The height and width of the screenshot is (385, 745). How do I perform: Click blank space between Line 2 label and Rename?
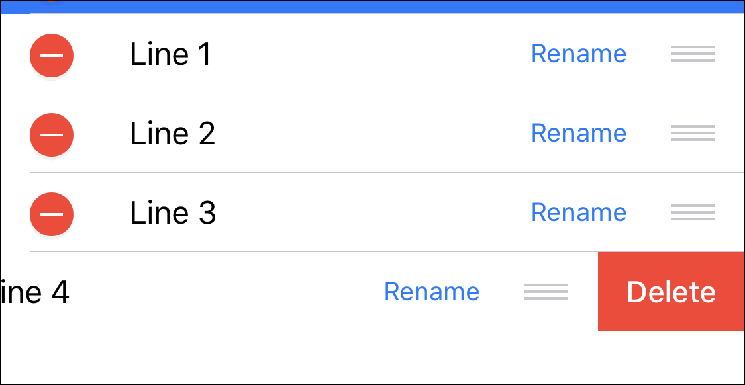point(373,134)
